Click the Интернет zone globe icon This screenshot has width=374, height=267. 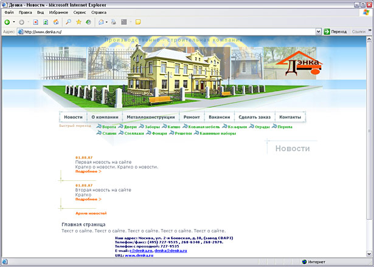click(304, 262)
